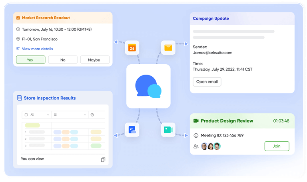The image size is (307, 182).
Task: Click the clock icon next to Tomorrow, July 16
Action: click(18, 29)
